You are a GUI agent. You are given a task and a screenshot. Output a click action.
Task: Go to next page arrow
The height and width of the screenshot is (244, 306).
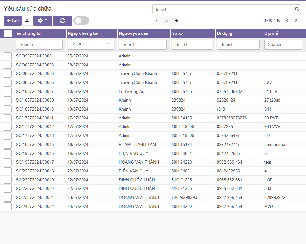click(296, 20)
